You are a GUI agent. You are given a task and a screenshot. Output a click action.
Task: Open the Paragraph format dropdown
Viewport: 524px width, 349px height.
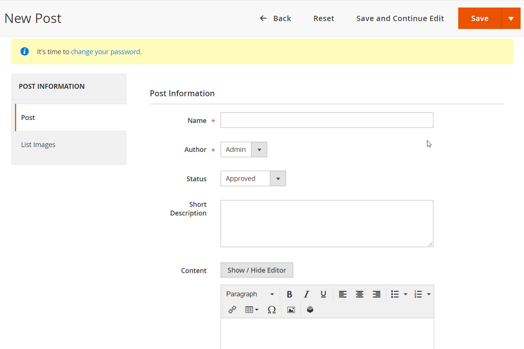[250, 294]
